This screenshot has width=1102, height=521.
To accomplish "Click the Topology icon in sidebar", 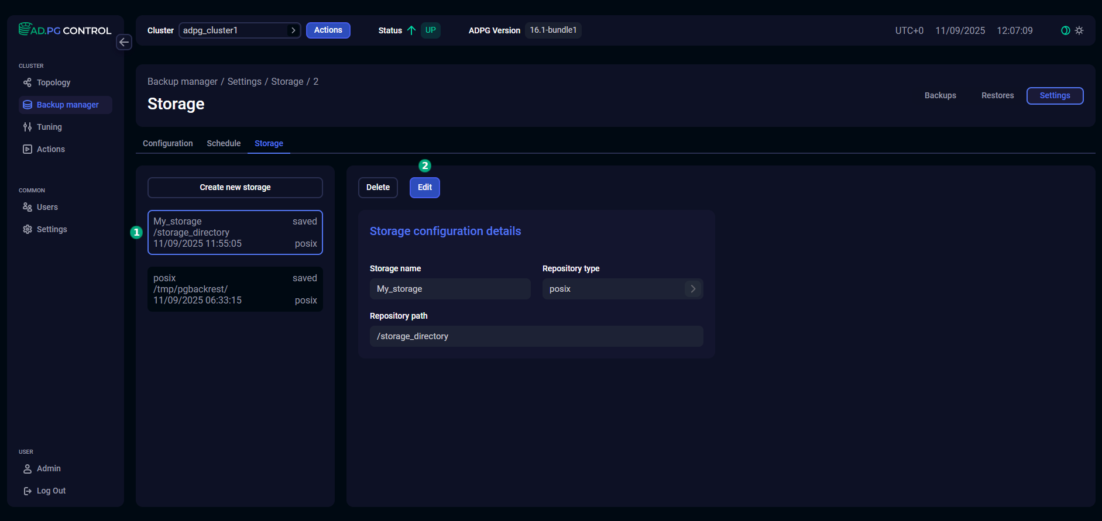I will point(28,82).
